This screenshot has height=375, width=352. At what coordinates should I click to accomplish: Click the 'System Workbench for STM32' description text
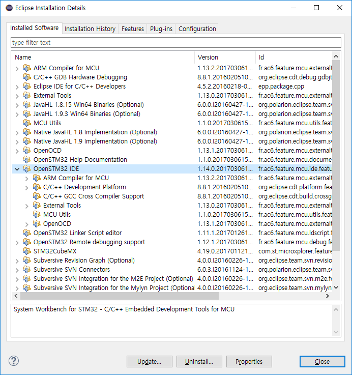(x=124, y=309)
